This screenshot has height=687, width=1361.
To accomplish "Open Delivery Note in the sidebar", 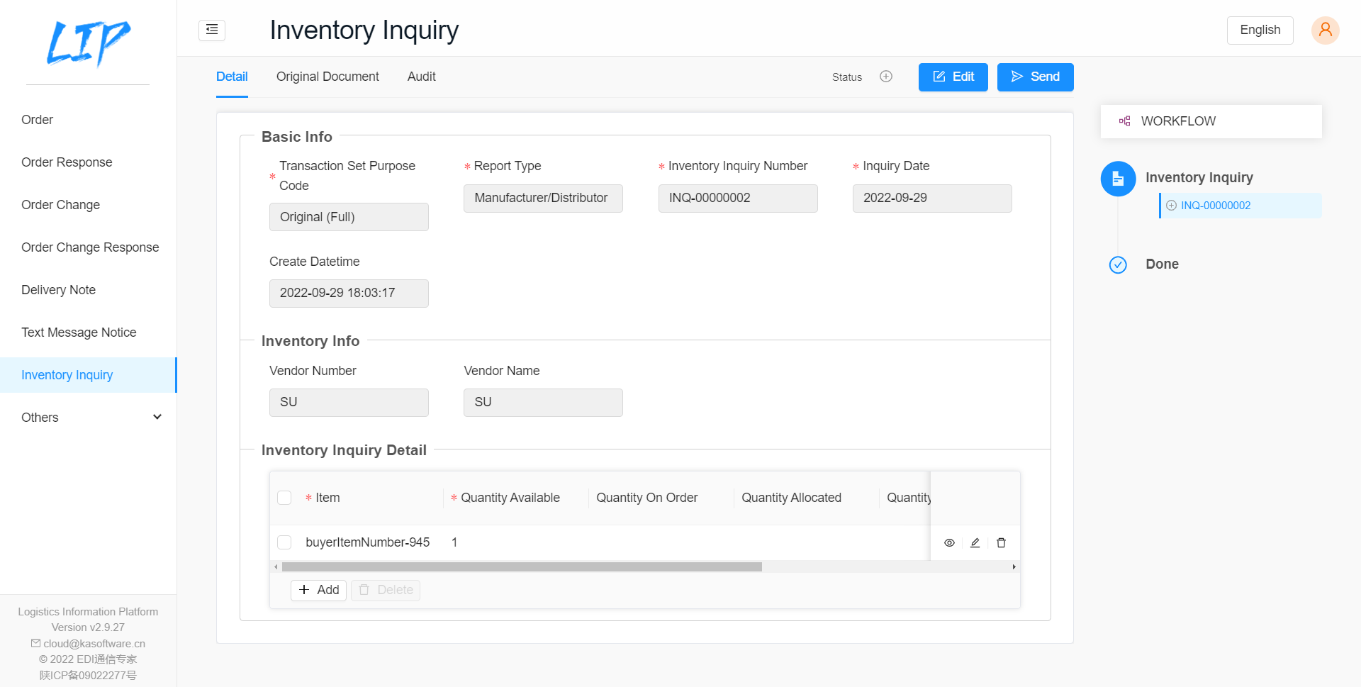I will [58, 290].
